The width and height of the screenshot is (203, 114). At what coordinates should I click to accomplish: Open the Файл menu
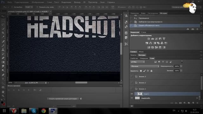(x=10, y=2)
